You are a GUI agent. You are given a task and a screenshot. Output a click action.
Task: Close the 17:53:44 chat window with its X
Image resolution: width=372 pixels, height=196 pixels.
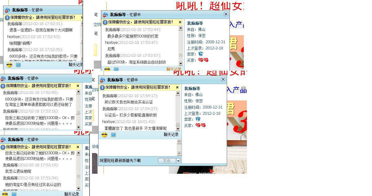(x=226, y=14)
